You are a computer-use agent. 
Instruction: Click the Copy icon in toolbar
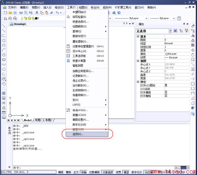[x=42, y=13]
